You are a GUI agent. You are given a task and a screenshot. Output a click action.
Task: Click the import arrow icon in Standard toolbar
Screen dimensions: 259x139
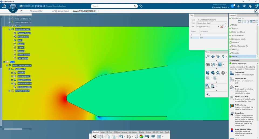pos(136,137)
